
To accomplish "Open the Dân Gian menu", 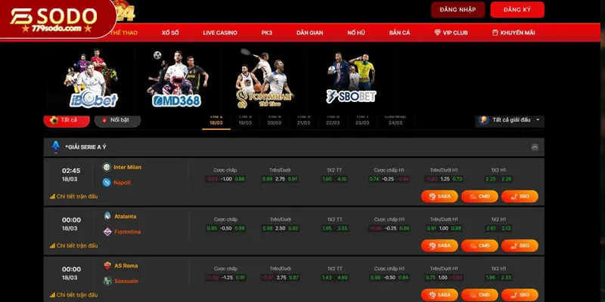I will (309, 32).
